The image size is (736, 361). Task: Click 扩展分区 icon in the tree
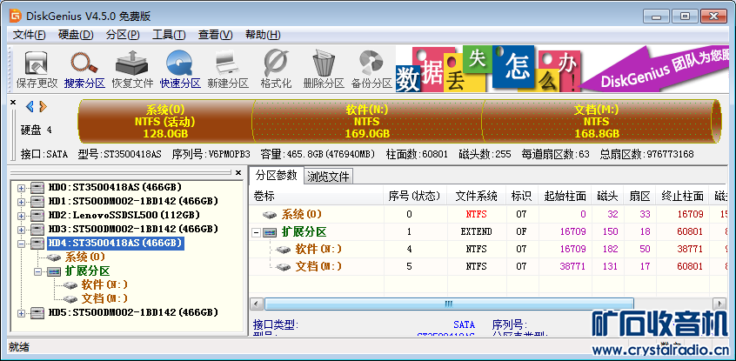(54, 271)
